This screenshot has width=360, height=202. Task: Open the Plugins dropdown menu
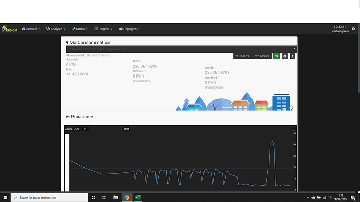click(x=103, y=29)
